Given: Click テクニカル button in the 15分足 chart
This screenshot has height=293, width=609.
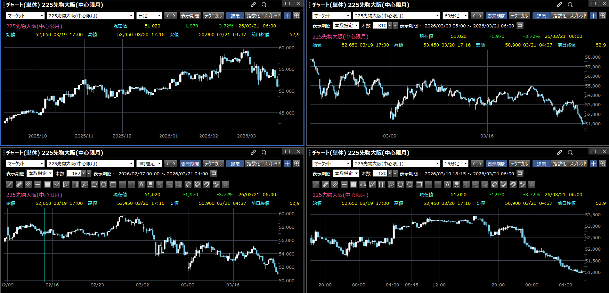Looking at the screenshot, I should coord(519,164).
